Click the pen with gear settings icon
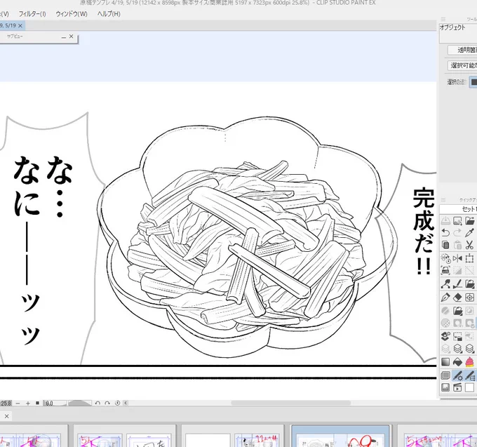This screenshot has width=477, height=447. [457, 375]
